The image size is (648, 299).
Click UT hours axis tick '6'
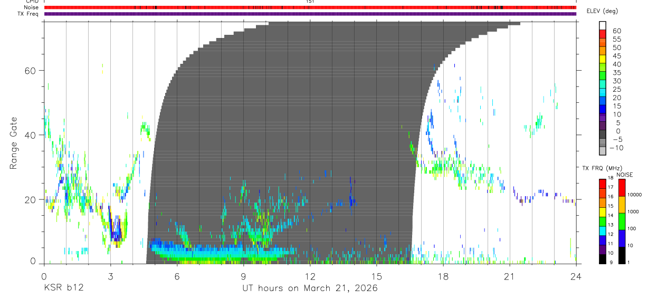pyautogui.click(x=177, y=275)
